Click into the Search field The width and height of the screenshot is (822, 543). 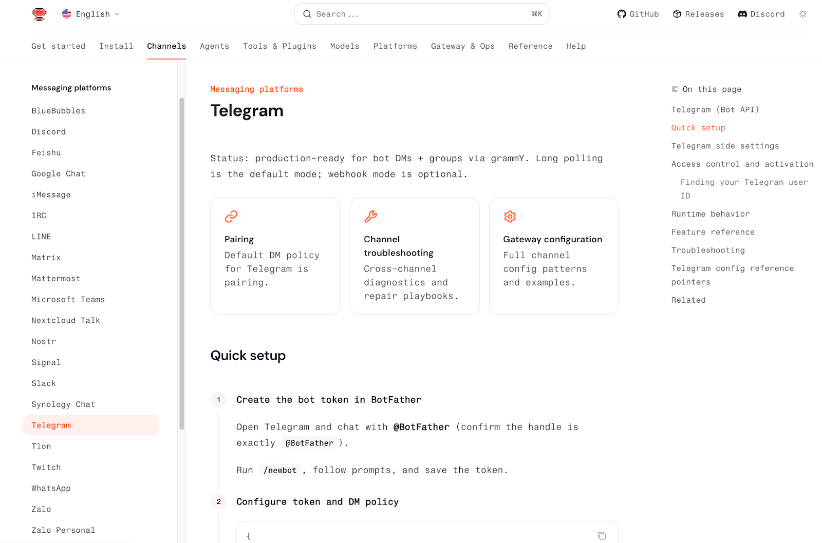421,14
